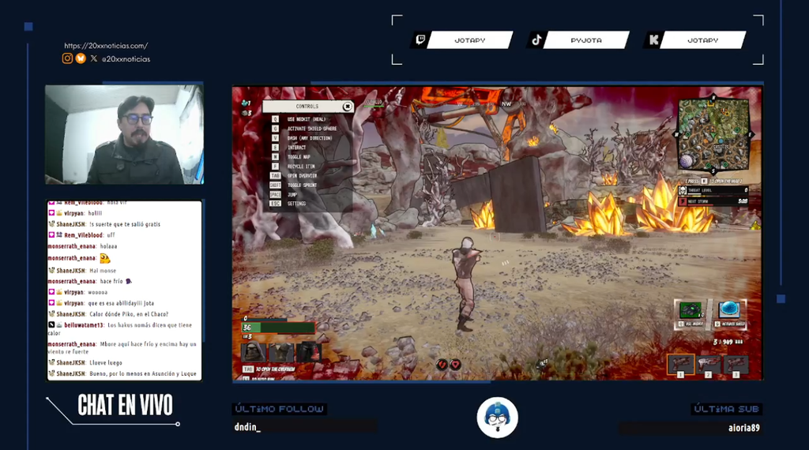Close the Controls panel with the X
809x450 pixels.
[348, 107]
